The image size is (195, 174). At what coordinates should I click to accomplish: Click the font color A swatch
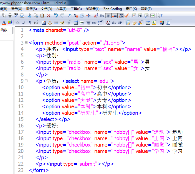pyautogui.click(x=4, y=23)
